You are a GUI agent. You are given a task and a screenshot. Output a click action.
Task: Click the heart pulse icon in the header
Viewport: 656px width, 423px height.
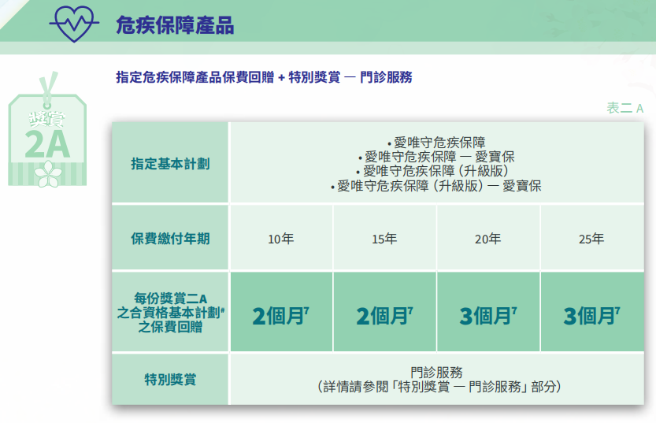pos(74,24)
